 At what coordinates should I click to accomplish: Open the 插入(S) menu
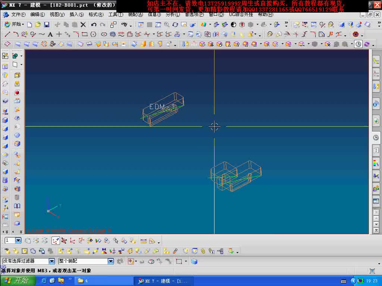click(x=76, y=15)
